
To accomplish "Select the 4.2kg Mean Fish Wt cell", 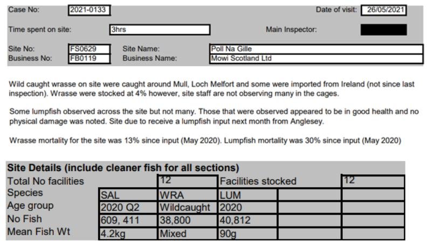I will (x=128, y=234).
